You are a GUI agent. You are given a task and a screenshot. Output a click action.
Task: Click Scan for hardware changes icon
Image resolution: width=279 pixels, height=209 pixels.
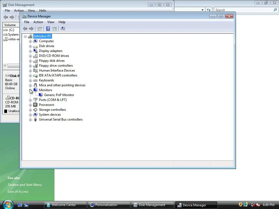pos(63,29)
